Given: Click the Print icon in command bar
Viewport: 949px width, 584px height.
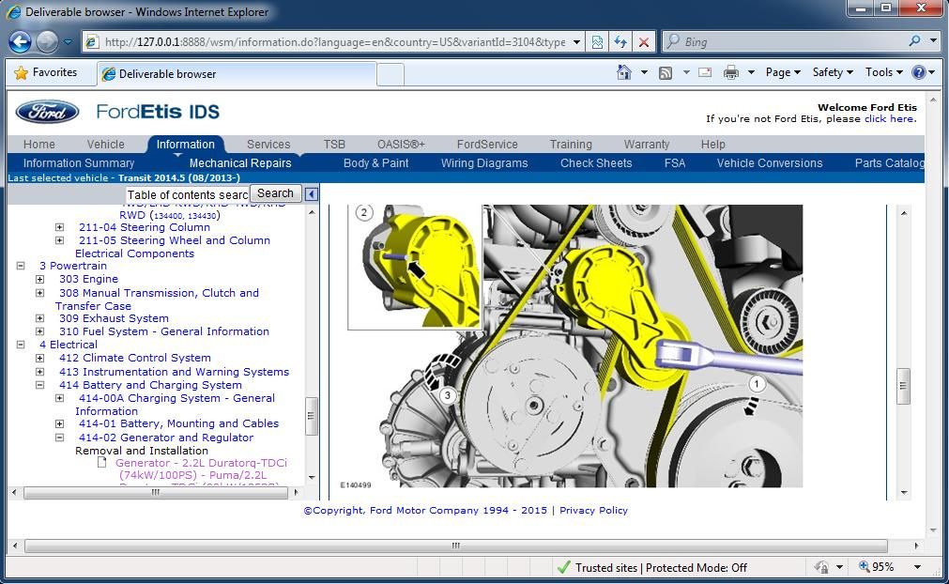Looking at the screenshot, I should [731, 72].
